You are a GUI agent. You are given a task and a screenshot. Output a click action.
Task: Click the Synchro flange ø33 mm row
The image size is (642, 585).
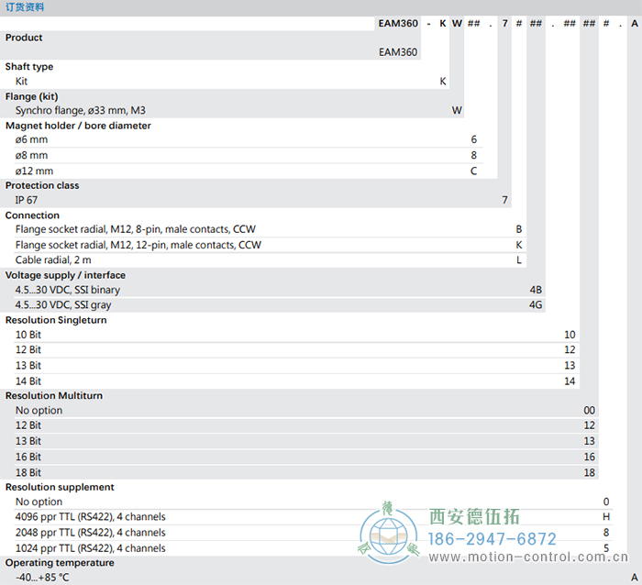[x=81, y=110]
